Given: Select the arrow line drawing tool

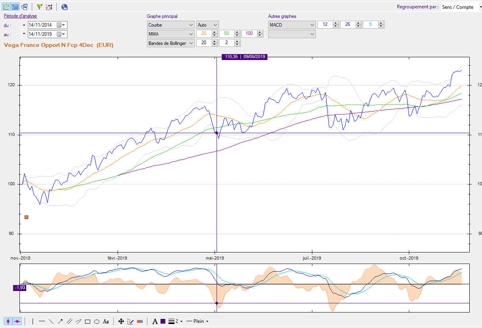Looking at the screenshot, I should point(60,321).
